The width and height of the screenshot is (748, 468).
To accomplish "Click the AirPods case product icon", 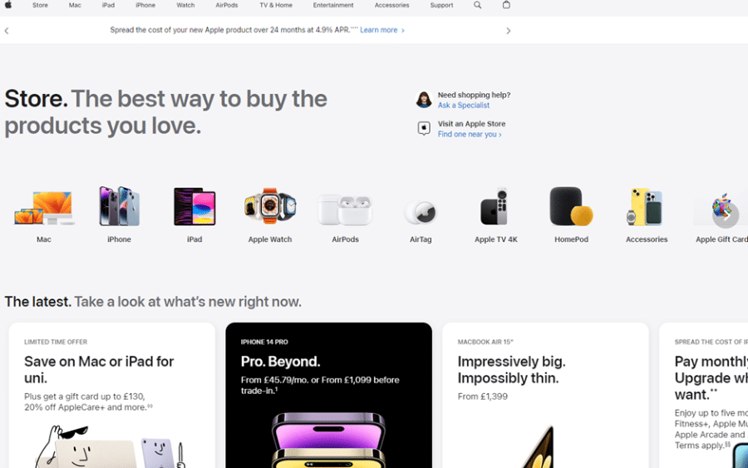I will pos(345,209).
